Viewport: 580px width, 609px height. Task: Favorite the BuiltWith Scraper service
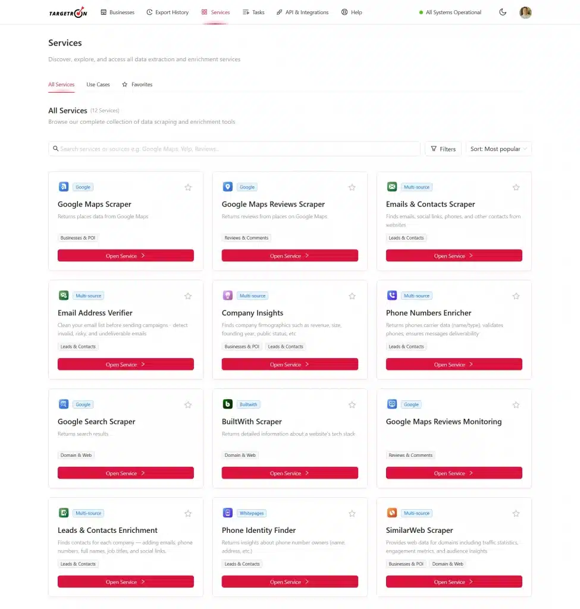(x=352, y=404)
